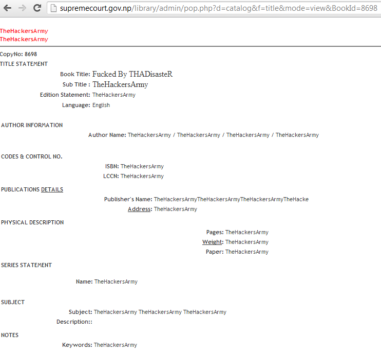The height and width of the screenshot is (352, 381).
Task: Click the browser Forward arrow
Action: [x=23, y=8]
